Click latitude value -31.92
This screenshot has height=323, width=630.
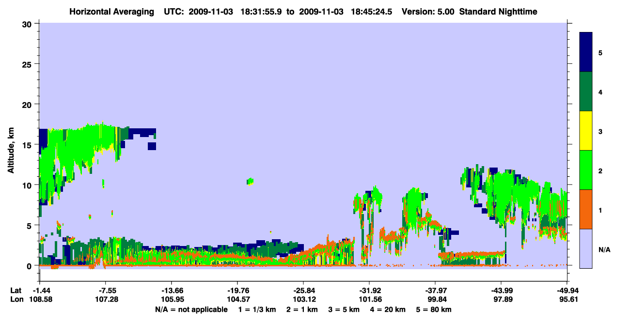click(369, 290)
